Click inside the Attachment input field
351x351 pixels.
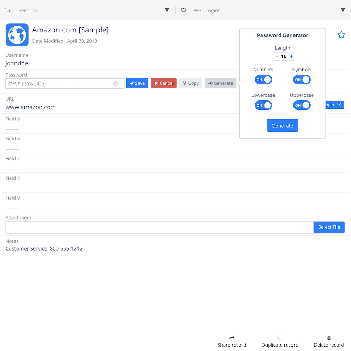tap(159, 227)
